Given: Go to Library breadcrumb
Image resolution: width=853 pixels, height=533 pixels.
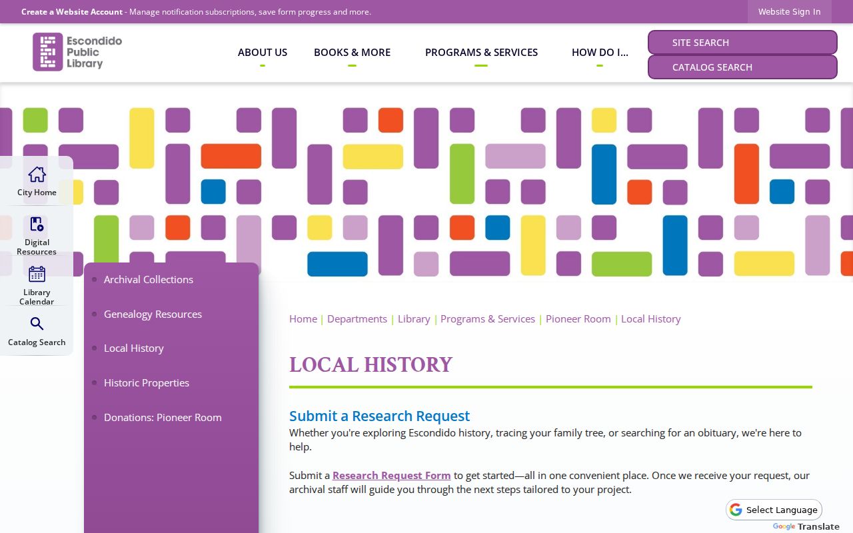Looking at the screenshot, I should click(414, 318).
